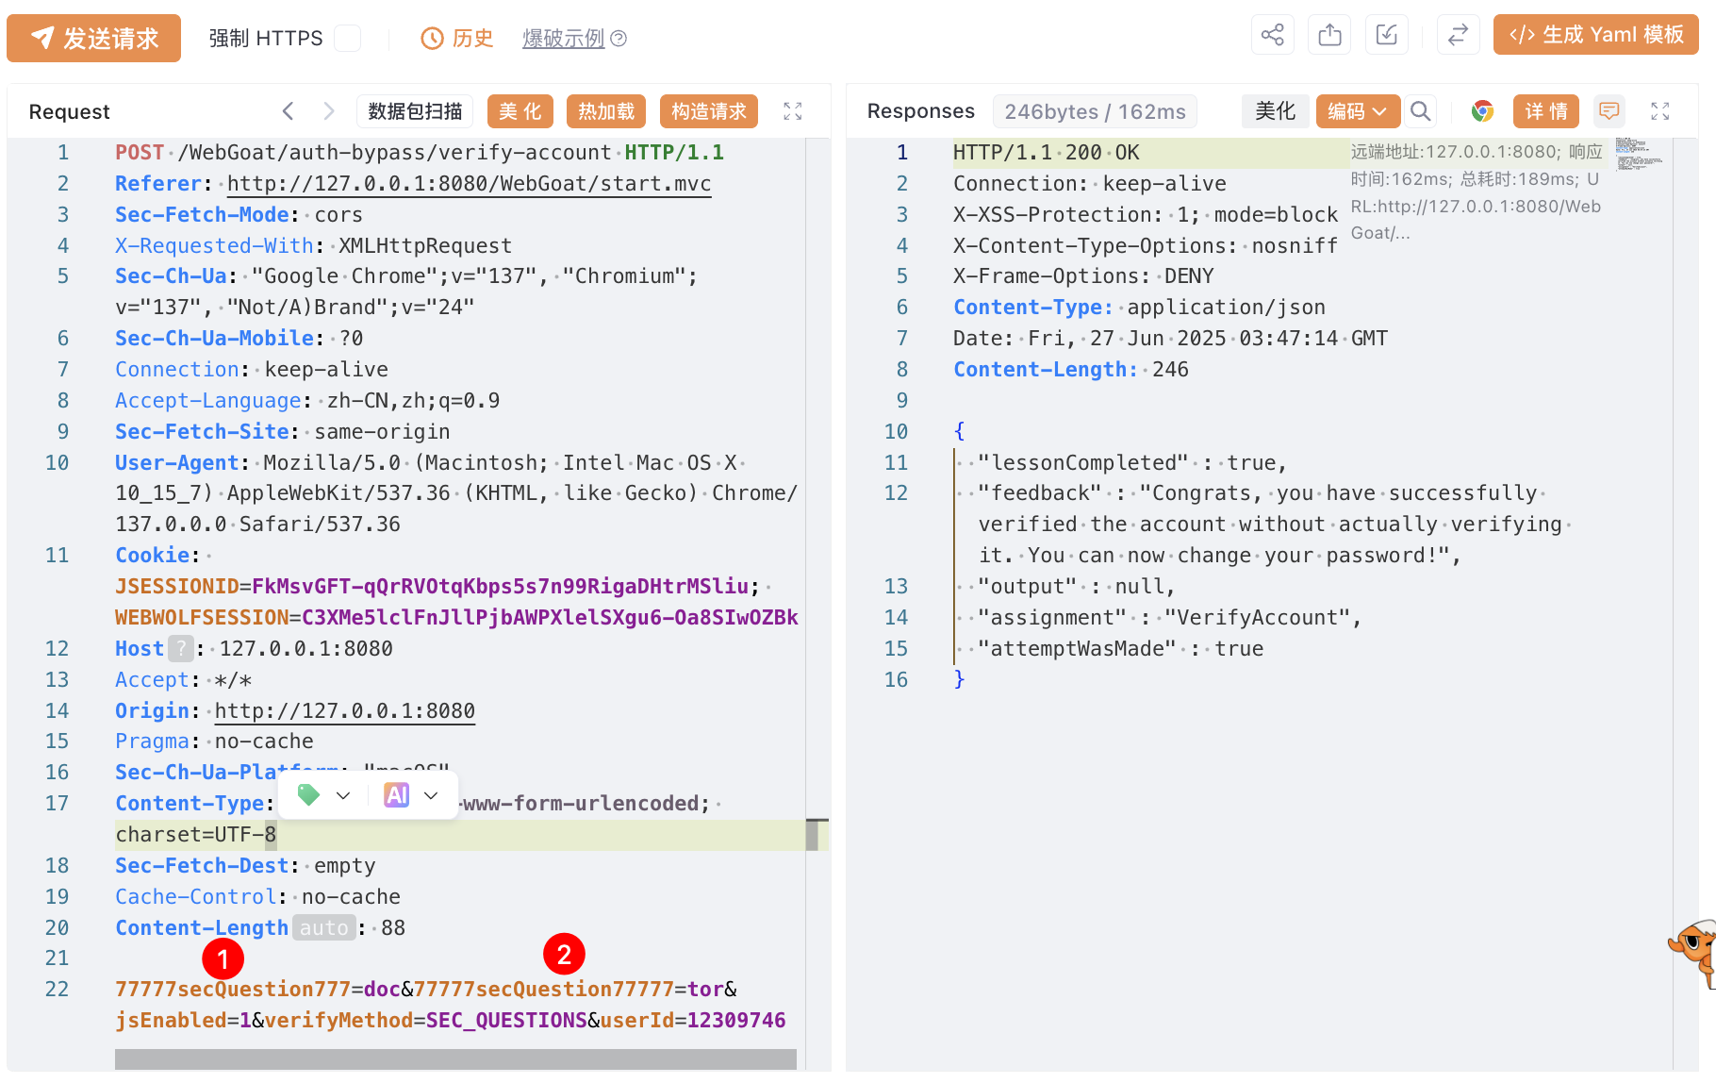Image resolution: width=1716 pixels, height=1083 pixels.
Task: Click the Date response header line
Action: [1170, 339]
